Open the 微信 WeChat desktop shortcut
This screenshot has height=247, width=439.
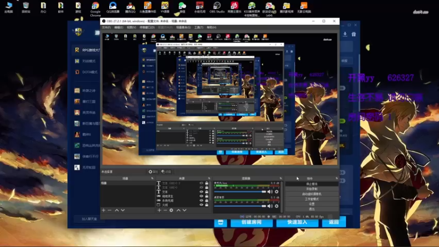tap(182, 8)
